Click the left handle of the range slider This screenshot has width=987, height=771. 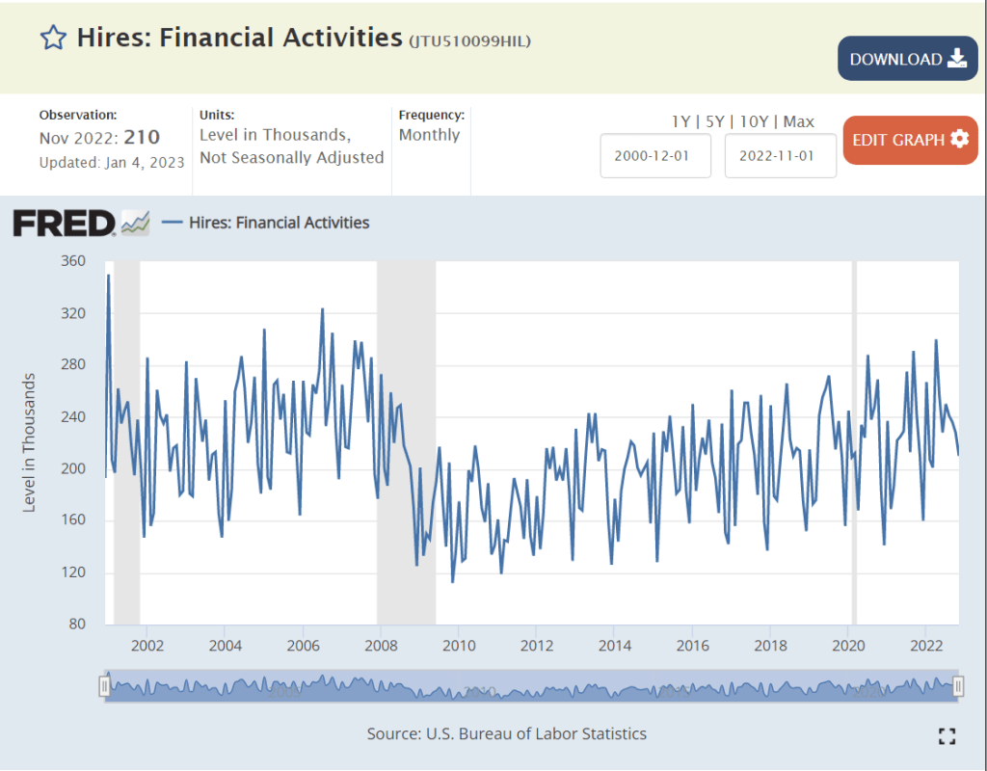click(104, 686)
